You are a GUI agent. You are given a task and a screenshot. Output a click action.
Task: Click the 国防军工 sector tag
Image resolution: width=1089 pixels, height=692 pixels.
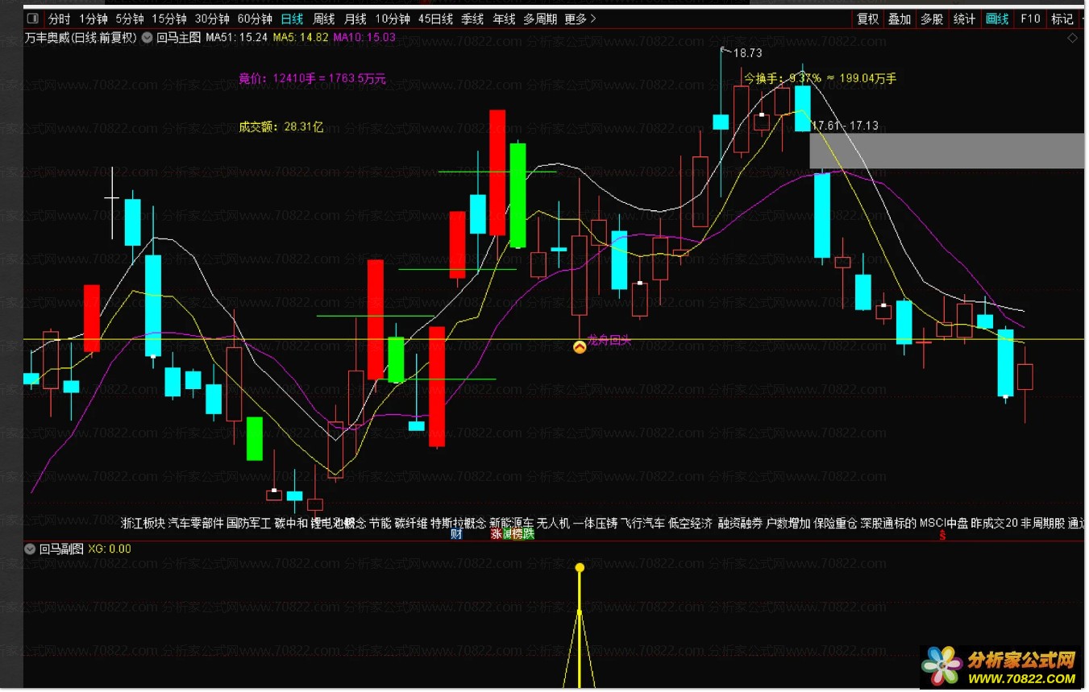tap(248, 524)
